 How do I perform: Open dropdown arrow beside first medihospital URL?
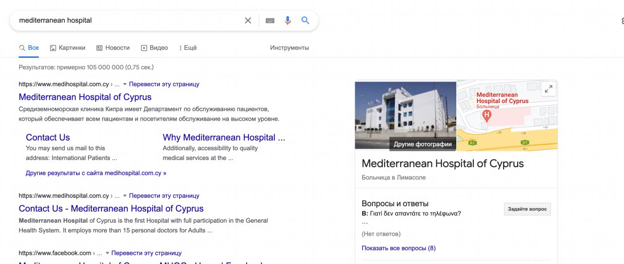tap(125, 84)
